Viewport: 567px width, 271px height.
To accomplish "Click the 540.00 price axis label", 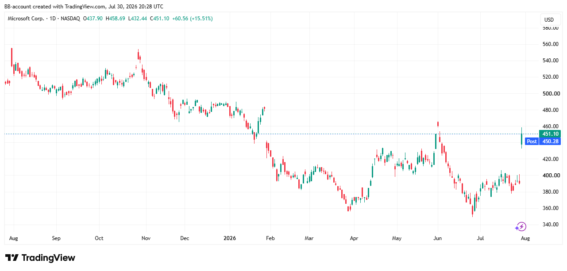I will pyautogui.click(x=550, y=61).
